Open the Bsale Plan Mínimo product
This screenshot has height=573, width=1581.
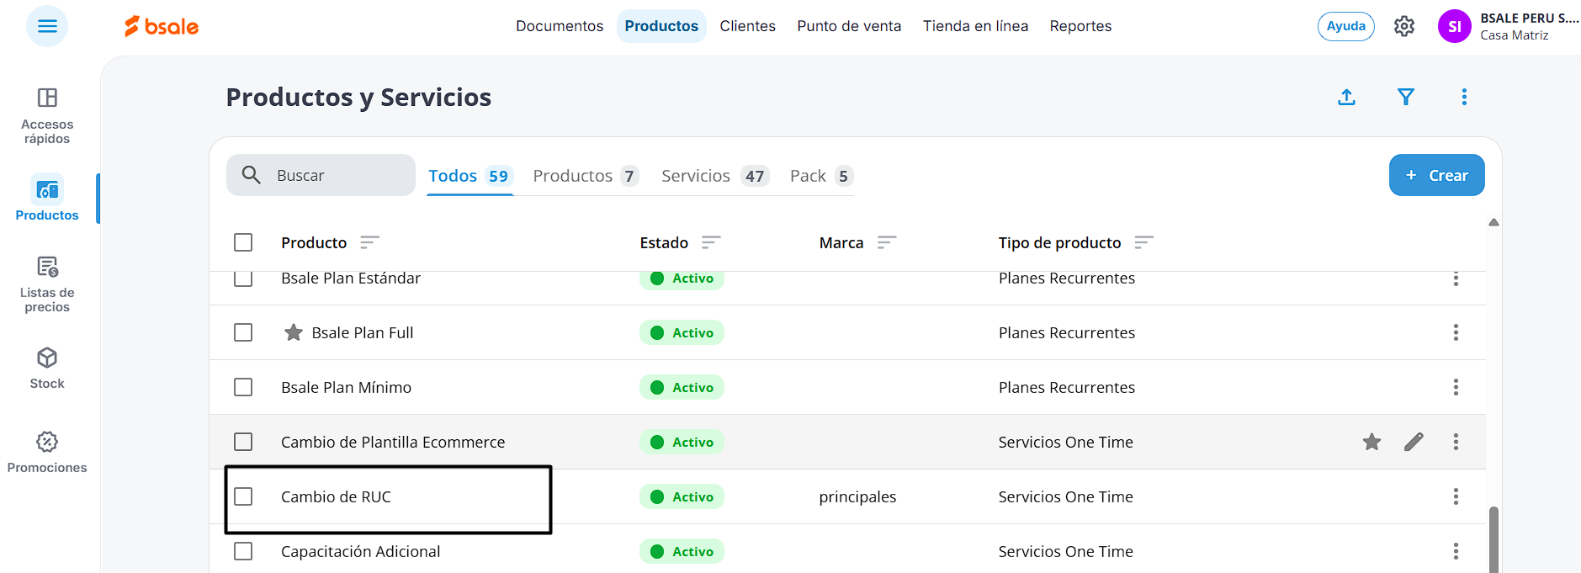346,387
